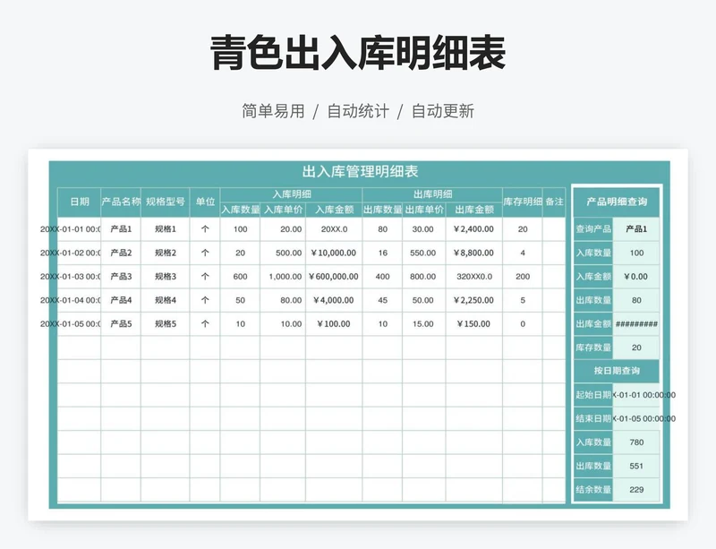This screenshot has height=549, width=716.
Task: Select the stock value 200 in 产品3 row
Action: [x=523, y=277]
